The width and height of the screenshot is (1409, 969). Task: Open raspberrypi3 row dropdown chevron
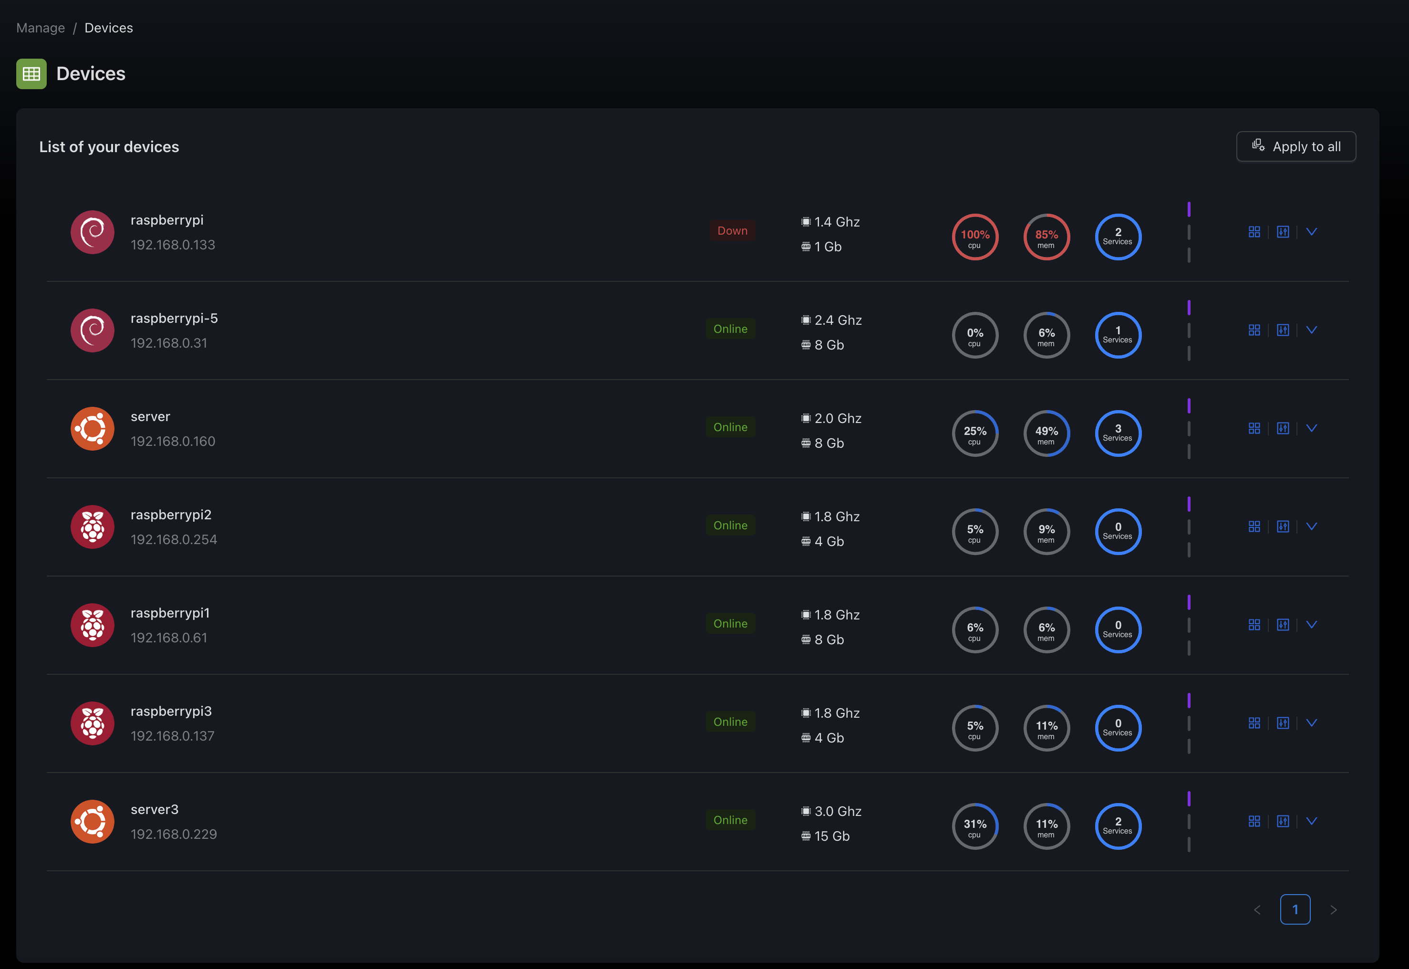pyautogui.click(x=1311, y=723)
